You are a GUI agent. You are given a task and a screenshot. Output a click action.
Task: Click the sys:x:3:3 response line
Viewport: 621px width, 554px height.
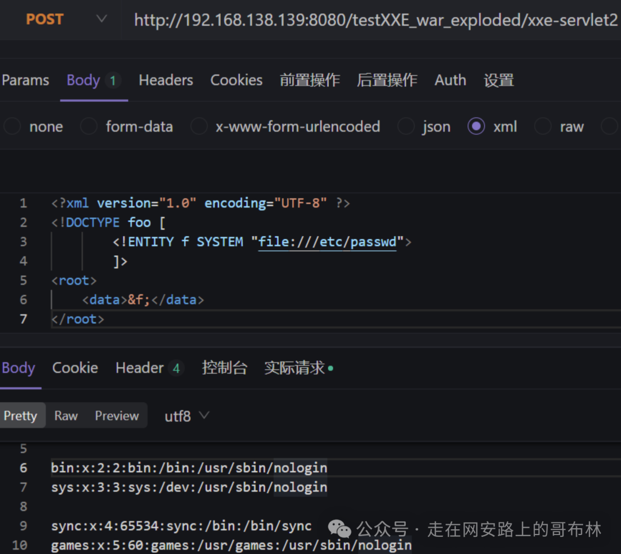pyautogui.click(x=189, y=487)
